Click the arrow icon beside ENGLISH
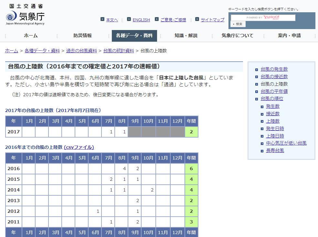 click(129, 19)
